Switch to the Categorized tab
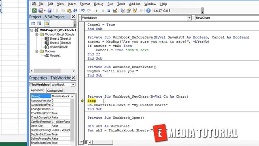The height and width of the screenshot is (146, 259). click(55, 91)
